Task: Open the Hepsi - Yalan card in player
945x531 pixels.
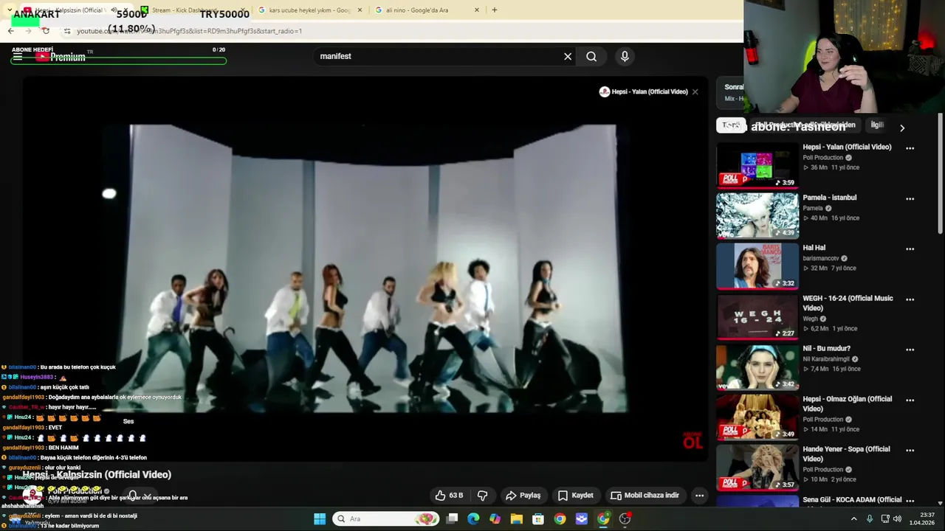Action: click(x=643, y=91)
